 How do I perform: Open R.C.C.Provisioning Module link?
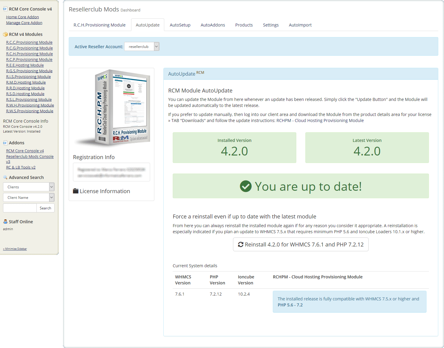click(29, 42)
